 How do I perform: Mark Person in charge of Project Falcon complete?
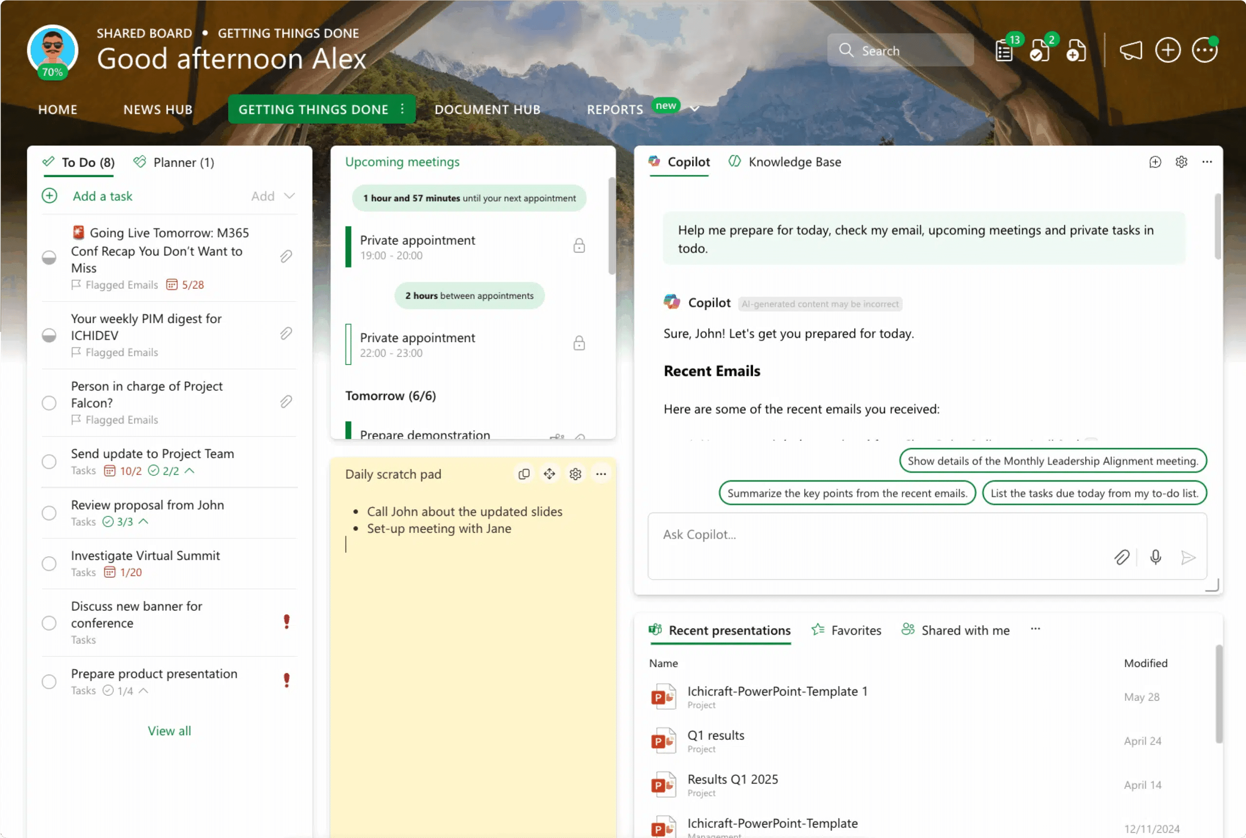coord(49,403)
